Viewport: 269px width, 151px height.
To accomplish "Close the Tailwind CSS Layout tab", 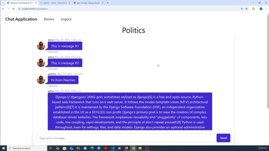I will tap(69, 3).
